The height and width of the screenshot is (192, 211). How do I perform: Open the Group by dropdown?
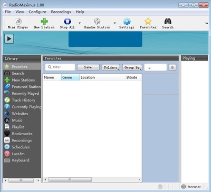pos(132,67)
